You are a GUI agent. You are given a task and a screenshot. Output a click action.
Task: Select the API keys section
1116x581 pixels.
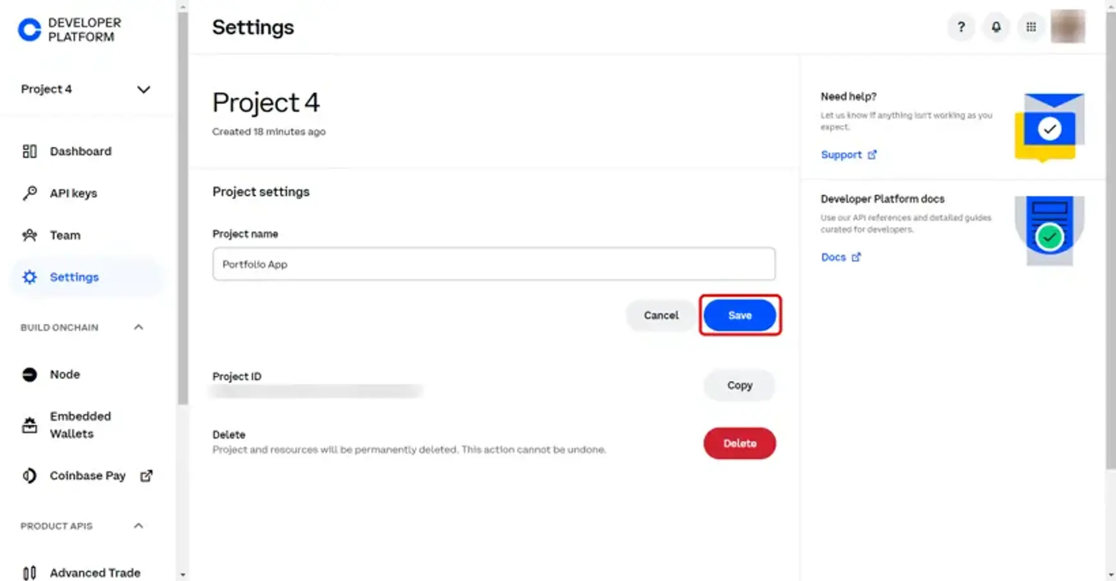point(73,193)
